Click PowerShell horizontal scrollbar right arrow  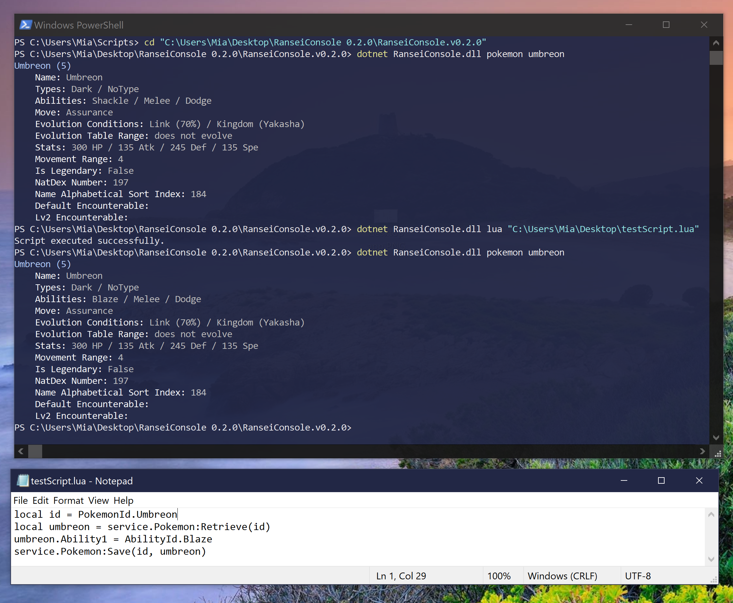703,451
